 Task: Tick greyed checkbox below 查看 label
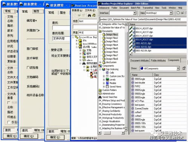(x=9, y=102)
